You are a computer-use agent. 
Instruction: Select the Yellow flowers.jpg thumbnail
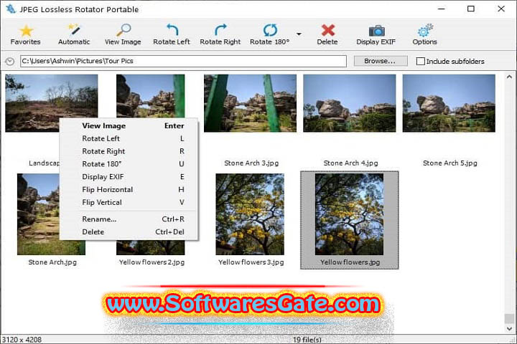pyautogui.click(x=349, y=214)
